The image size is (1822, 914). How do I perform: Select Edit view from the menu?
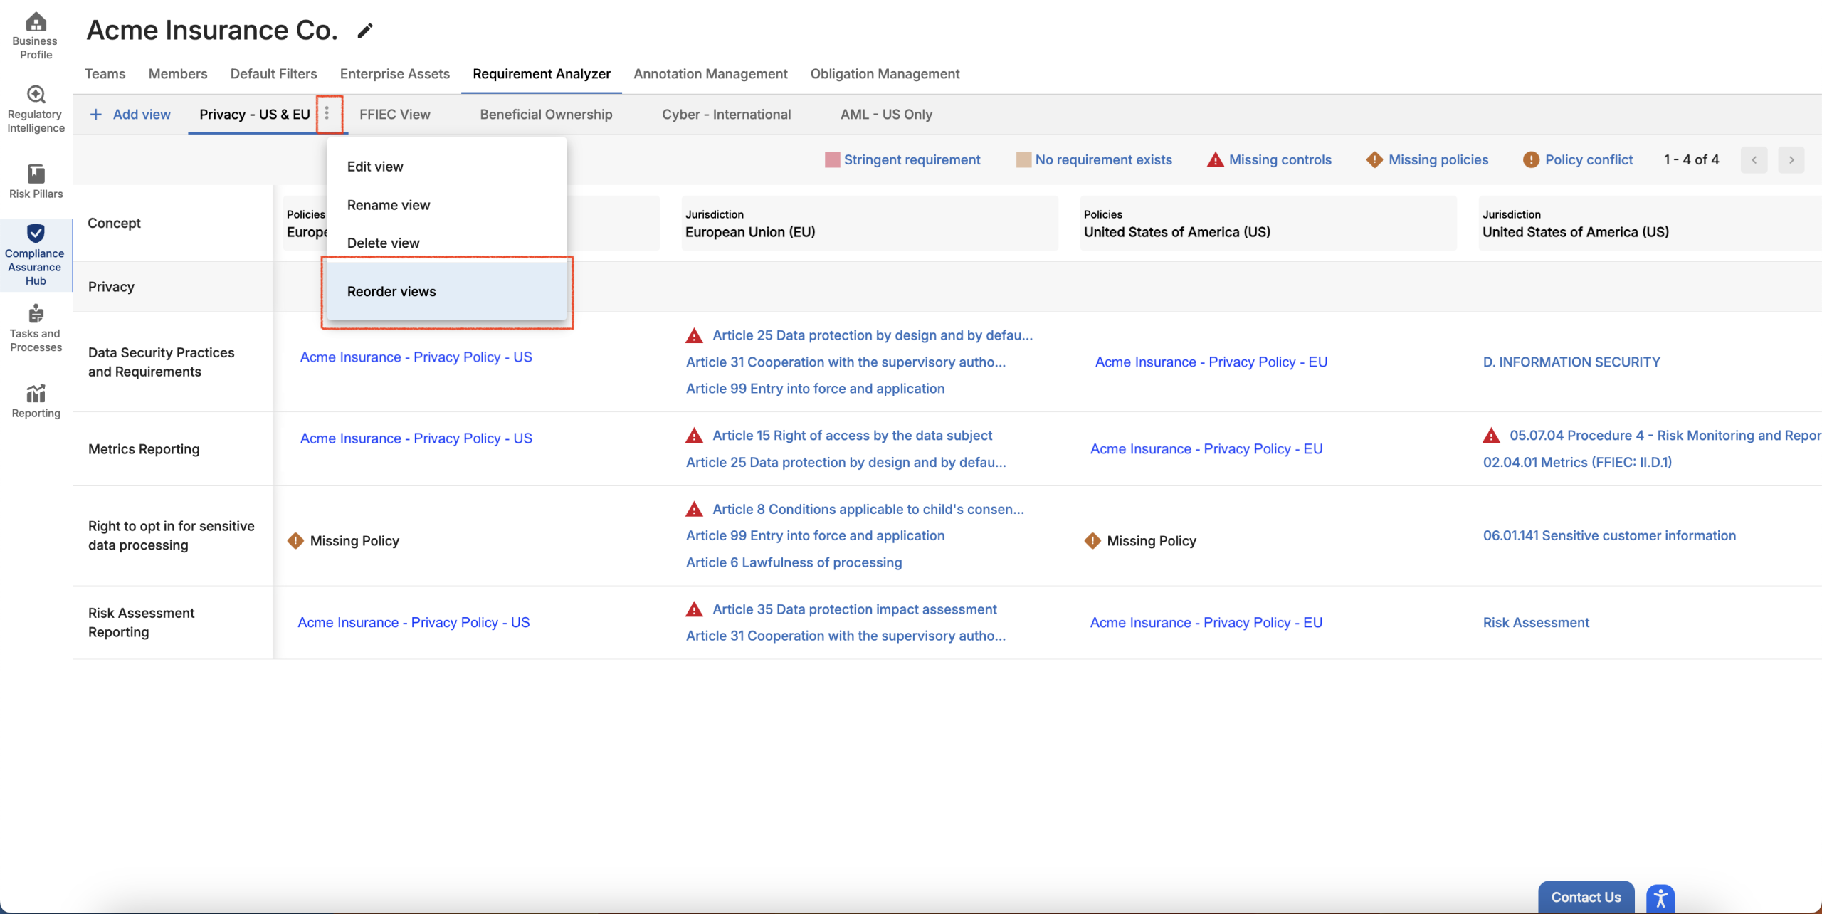(447, 167)
